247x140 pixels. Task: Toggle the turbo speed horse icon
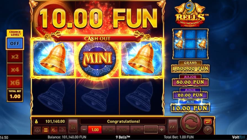(208, 122)
